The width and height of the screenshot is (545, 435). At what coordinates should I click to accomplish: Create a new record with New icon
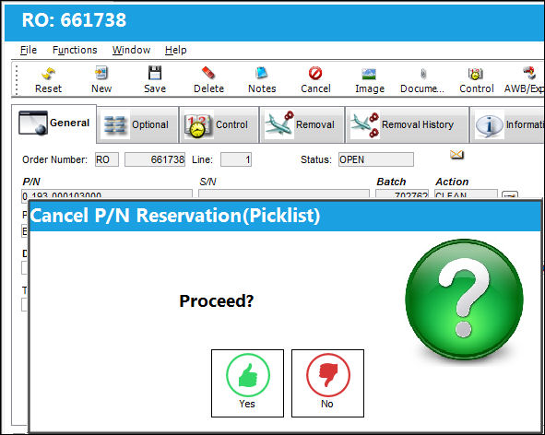(101, 80)
